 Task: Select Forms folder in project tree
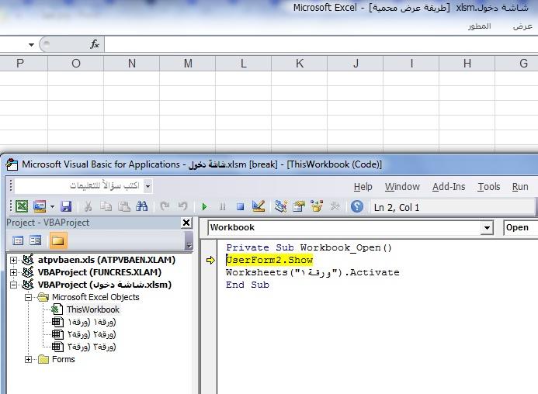(x=64, y=359)
